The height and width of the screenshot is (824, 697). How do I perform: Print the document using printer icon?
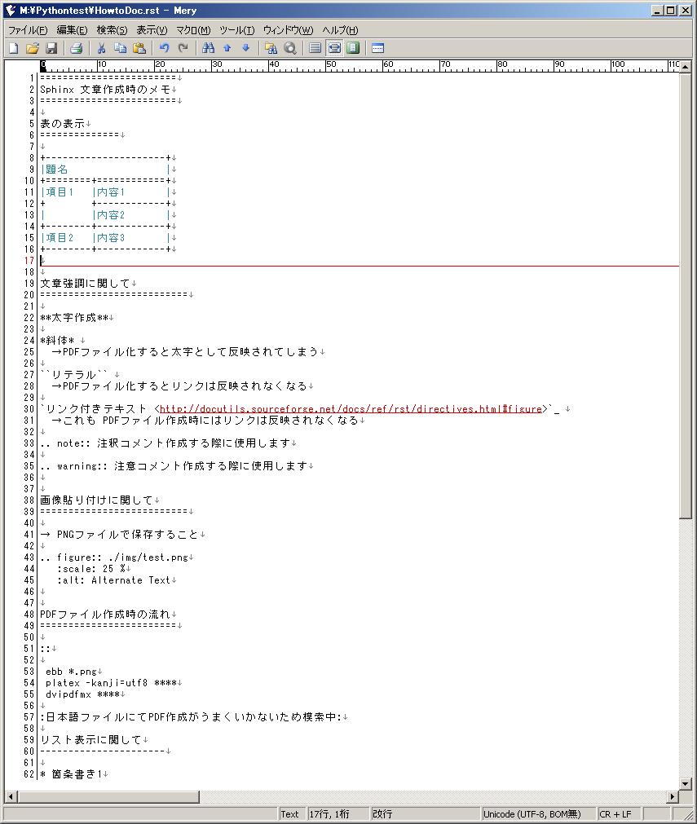(x=76, y=48)
